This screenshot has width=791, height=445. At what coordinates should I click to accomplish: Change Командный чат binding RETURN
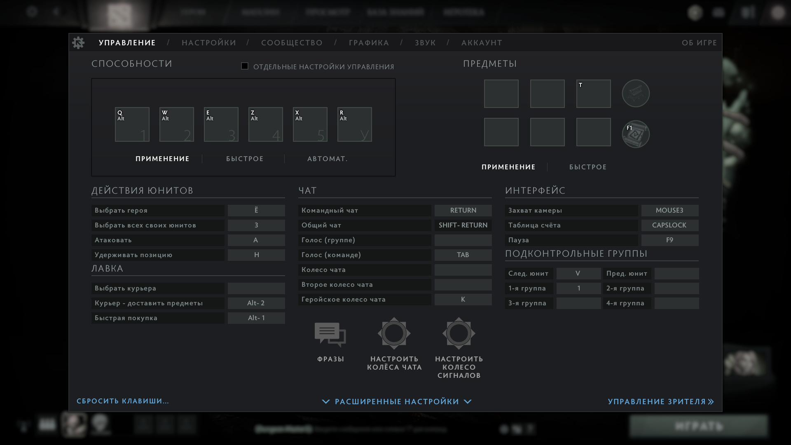(x=463, y=211)
